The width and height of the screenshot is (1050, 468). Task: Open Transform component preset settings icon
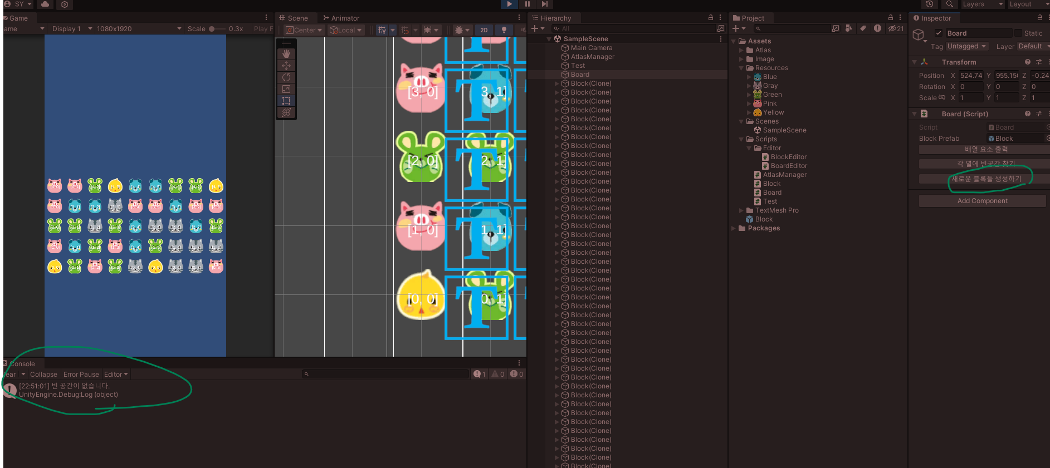(1039, 62)
